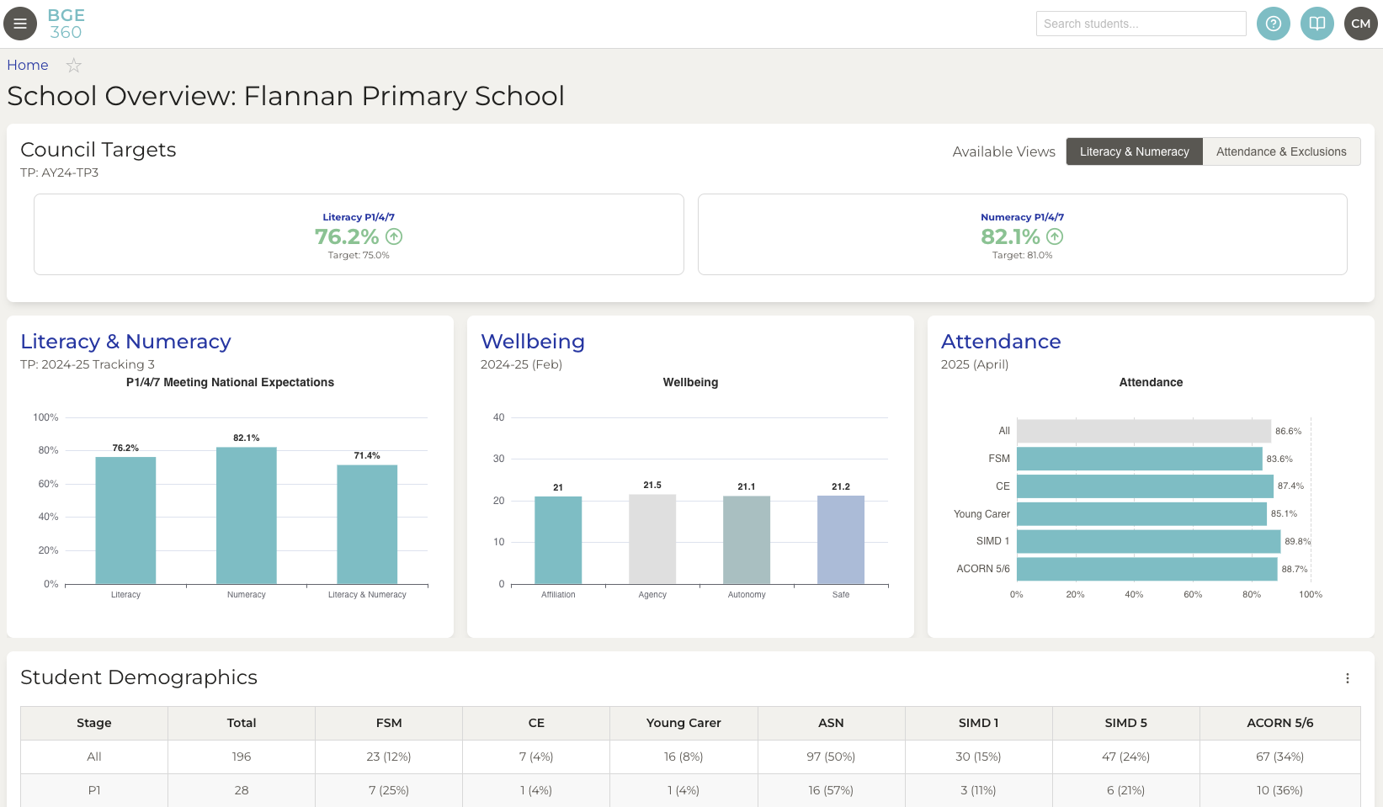This screenshot has height=807, width=1383.
Task: Click the Literacy P1/4/7 up-arrow indicator
Action: click(x=394, y=236)
